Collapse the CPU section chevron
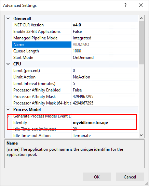Viewport: 149px width, 186px height. pos(8,64)
